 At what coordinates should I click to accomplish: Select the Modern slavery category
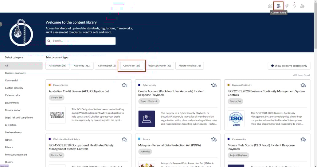(x=13, y=132)
